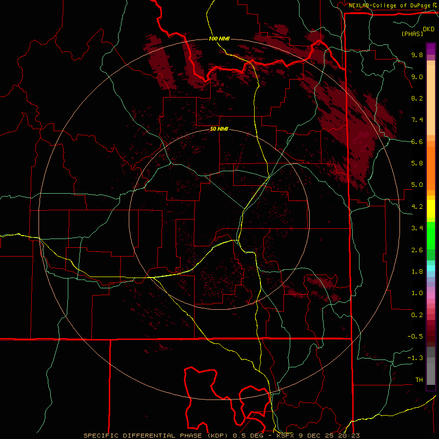The image size is (439, 439).
Task: Click the -0.5 scale value
Action: coord(415,337)
